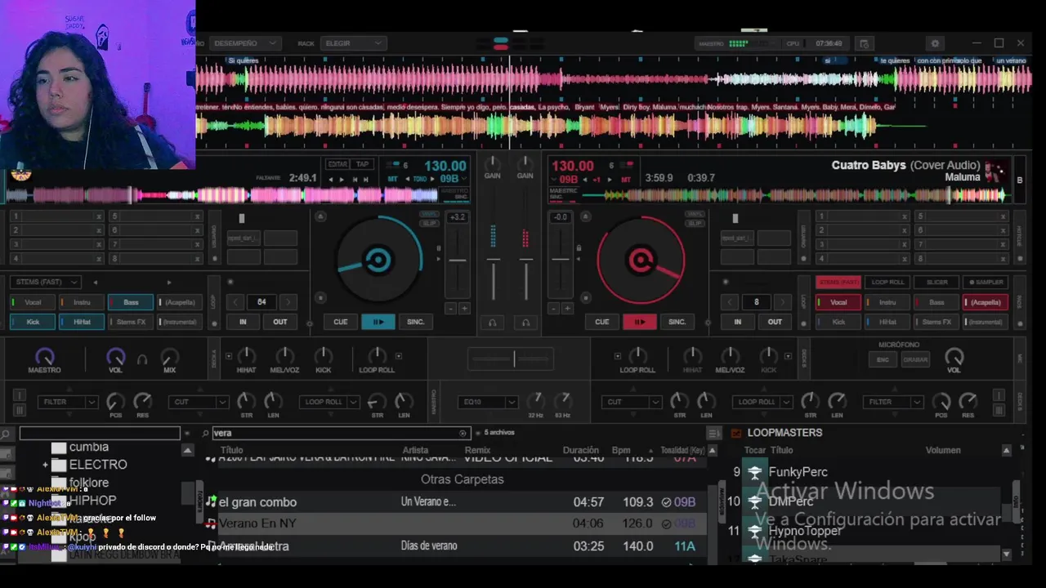Sync the right deck with SINC.
The image size is (1046, 588).
[x=677, y=322]
